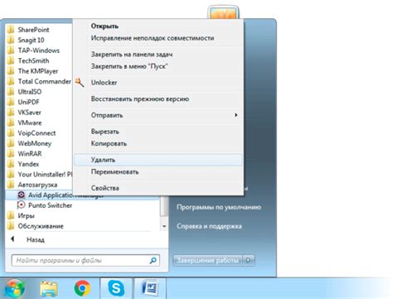The image size is (393, 299).
Task: Click The KMPlayer folder icon
Action: pos(11,71)
